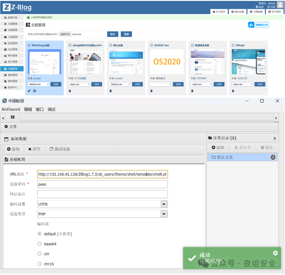The width and height of the screenshot is (285, 275).
Task: Delete the zblog纯净CMS theme via trash icon
Action: point(70,91)
